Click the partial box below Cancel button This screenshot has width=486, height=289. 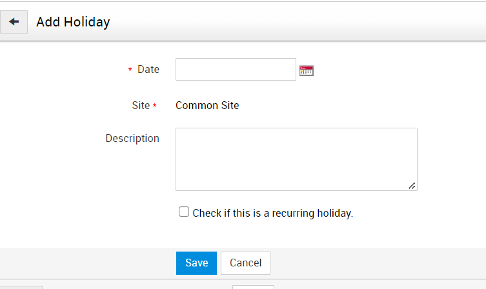point(253,286)
